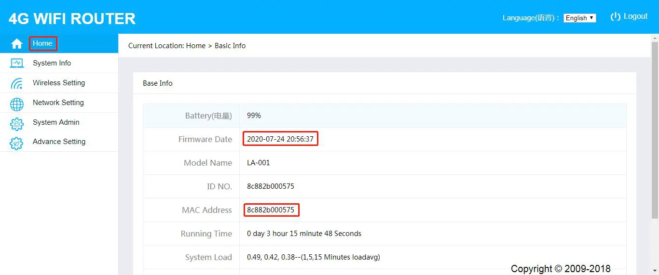Click the Current Location breadcrumb text

tap(187, 46)
